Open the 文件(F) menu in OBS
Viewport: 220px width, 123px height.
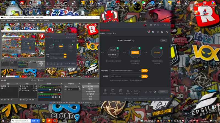click(3, 21)
